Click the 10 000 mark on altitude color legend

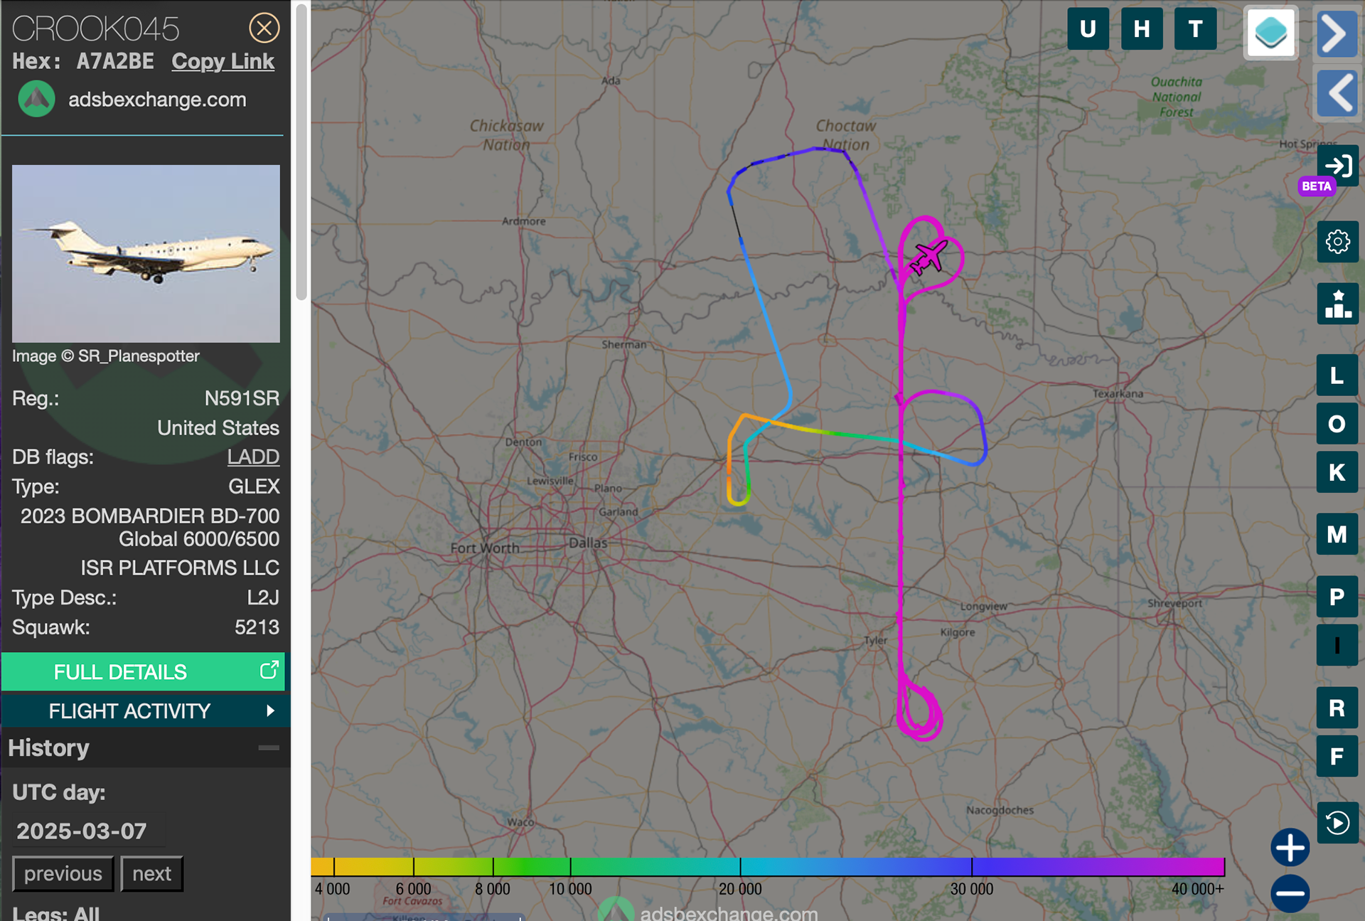pos(570,889)
